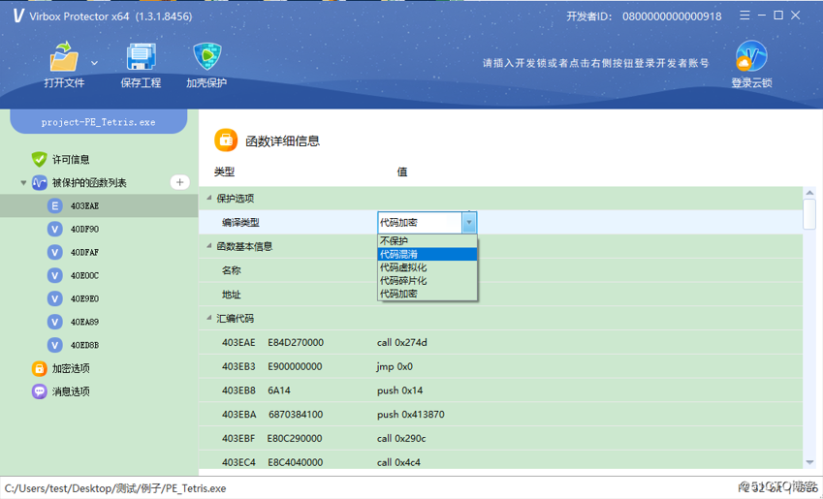This screenshot has width=823, height=499.
Task: Collapse the Assembly Code (汇编代码) section
Action: point(209,319)
